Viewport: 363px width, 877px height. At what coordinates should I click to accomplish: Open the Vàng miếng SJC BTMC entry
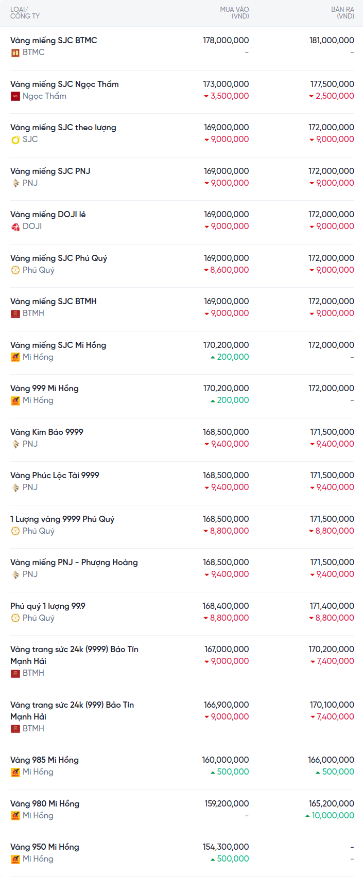pos(54,40)
